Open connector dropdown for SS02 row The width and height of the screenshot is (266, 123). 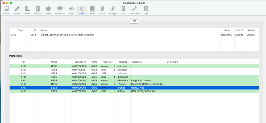coord(108,88)
